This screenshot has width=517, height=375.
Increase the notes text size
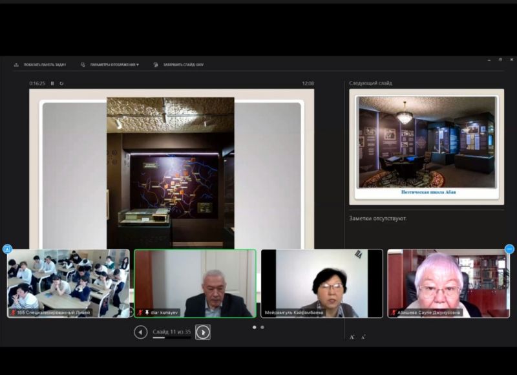pyautogui.click(x=352, y=337)
